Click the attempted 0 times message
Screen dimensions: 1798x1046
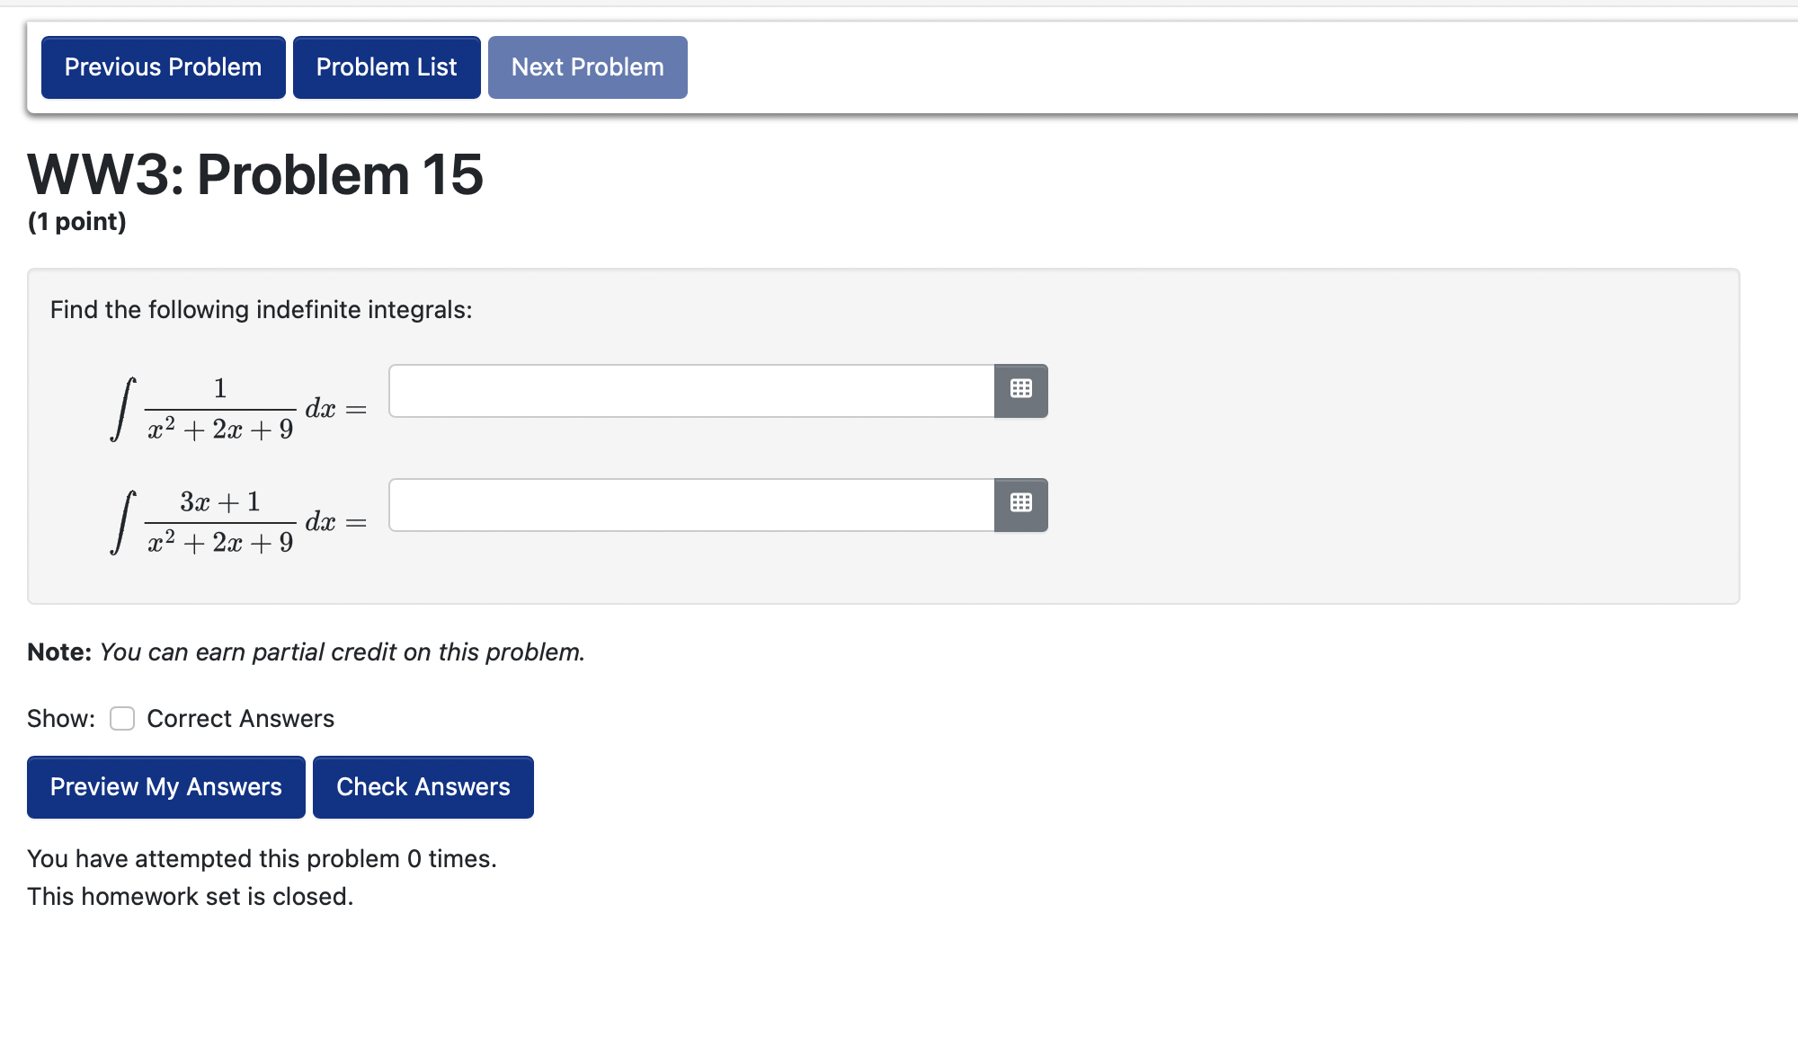pos(262,858)
